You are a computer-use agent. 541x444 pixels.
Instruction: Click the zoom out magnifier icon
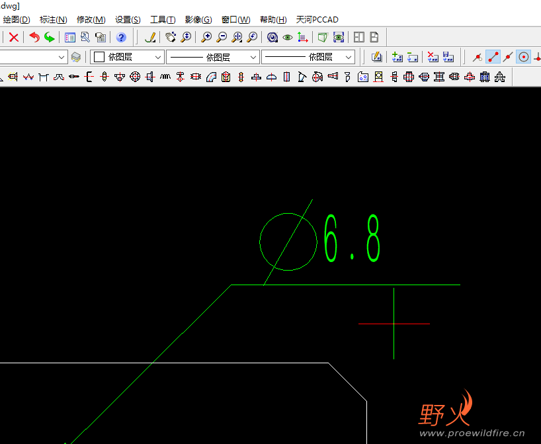coord(222,38)
